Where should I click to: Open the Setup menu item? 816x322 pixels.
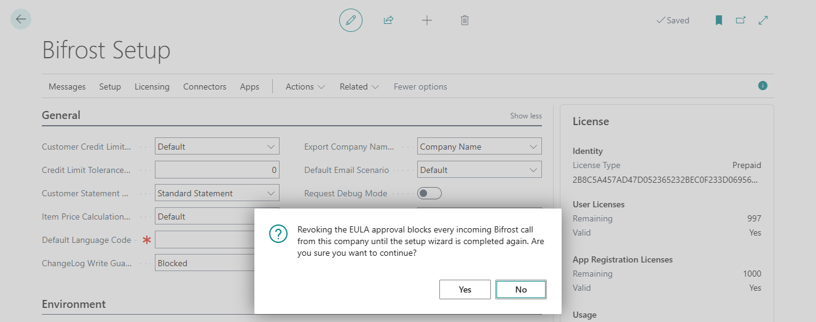click(110, 86)
